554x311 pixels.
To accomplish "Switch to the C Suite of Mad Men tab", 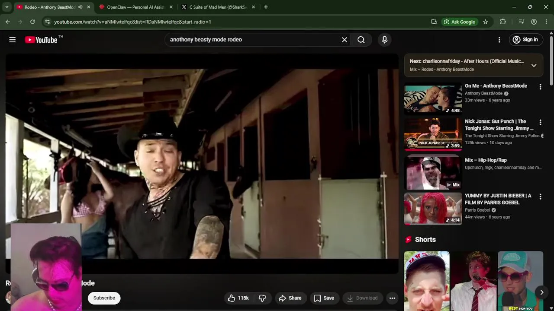I will (x=218, y=7).
